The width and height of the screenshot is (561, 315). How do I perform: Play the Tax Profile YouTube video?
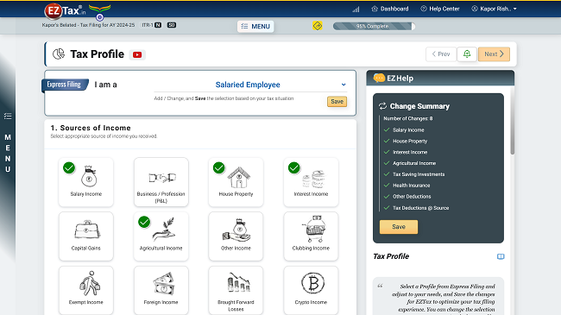pos(137,54)
